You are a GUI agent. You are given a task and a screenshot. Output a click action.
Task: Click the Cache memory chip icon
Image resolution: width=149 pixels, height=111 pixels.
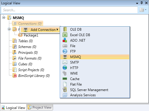pos(65,79)
